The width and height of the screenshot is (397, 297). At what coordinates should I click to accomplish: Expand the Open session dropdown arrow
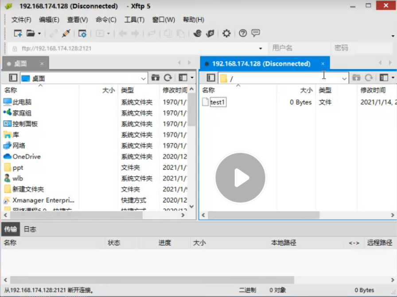[39, 33]
